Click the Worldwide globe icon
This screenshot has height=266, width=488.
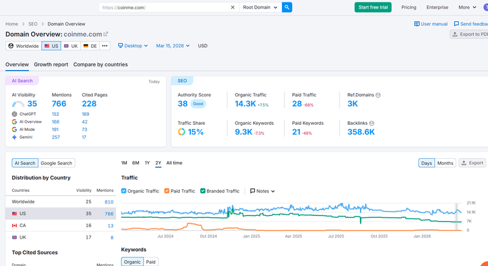pos(11,46)
